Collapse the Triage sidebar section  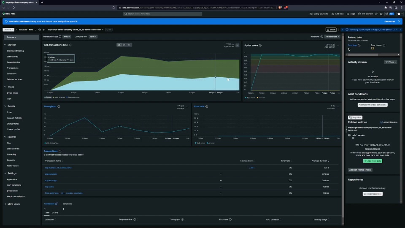click(5, 87)
